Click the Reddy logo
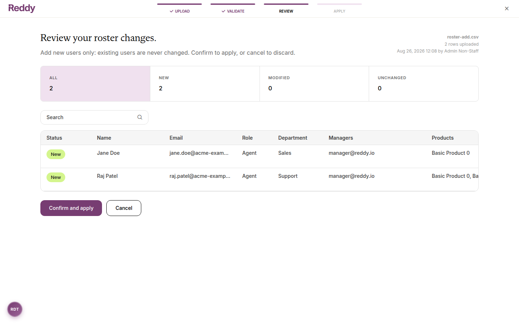The height and width of the screenshot is (324, 519). [x=22, y=8]
